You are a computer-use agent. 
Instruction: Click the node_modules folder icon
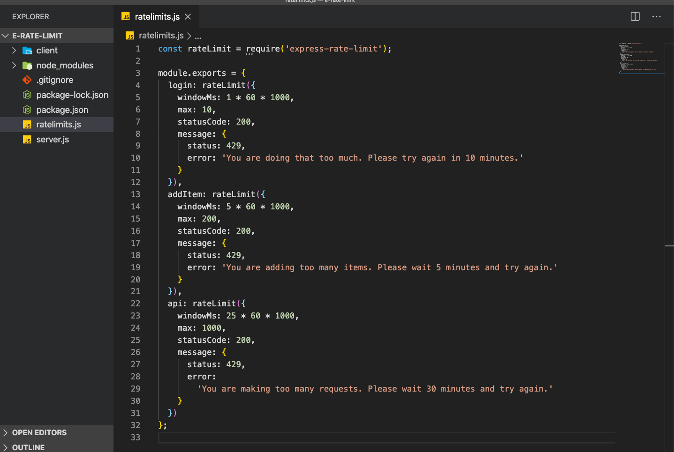coord(27,66)
